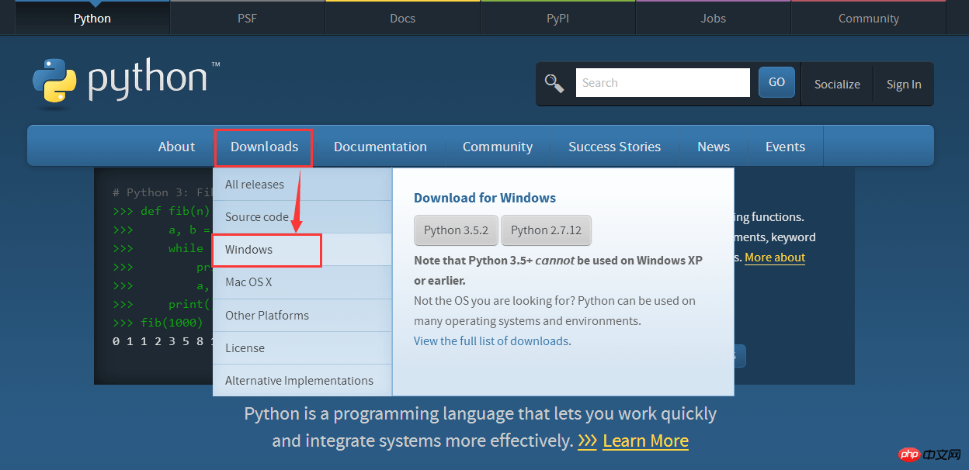This screenshot has width=969, height=470.
Task: Open the Socialize menu
Action: click(x=836, y=85)
